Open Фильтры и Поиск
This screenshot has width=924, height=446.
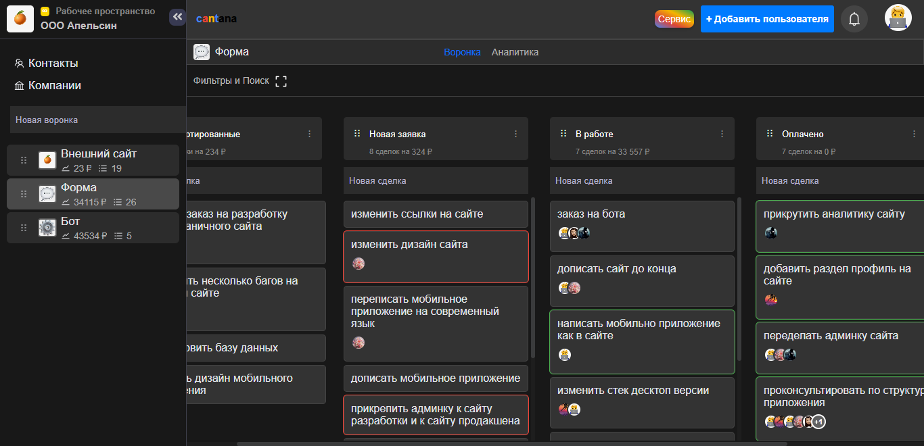click(231, 81)
